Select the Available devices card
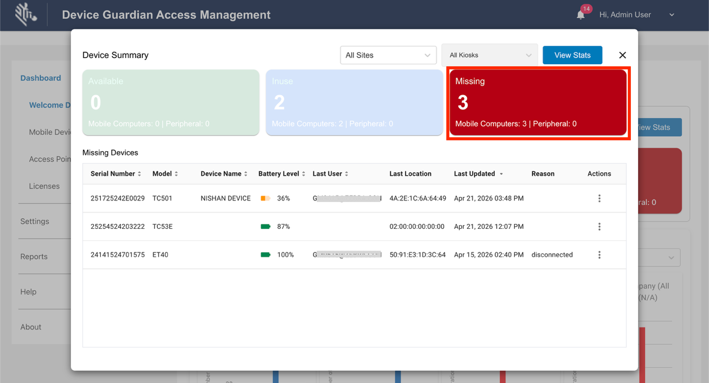This screenshot has height=383, width=709. click(171, 102)
